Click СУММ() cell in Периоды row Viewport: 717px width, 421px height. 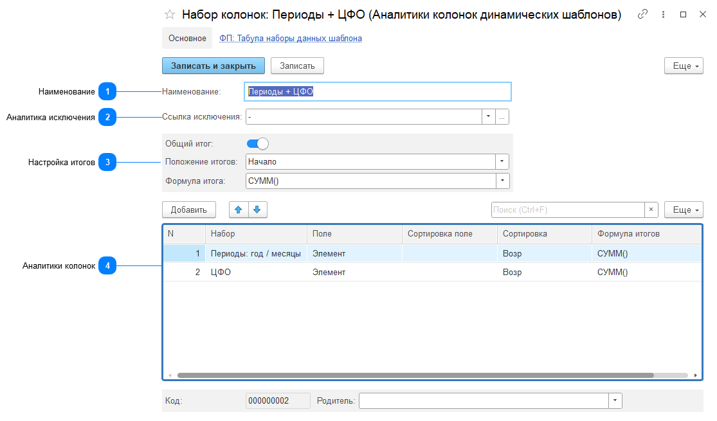click(646, 253)
